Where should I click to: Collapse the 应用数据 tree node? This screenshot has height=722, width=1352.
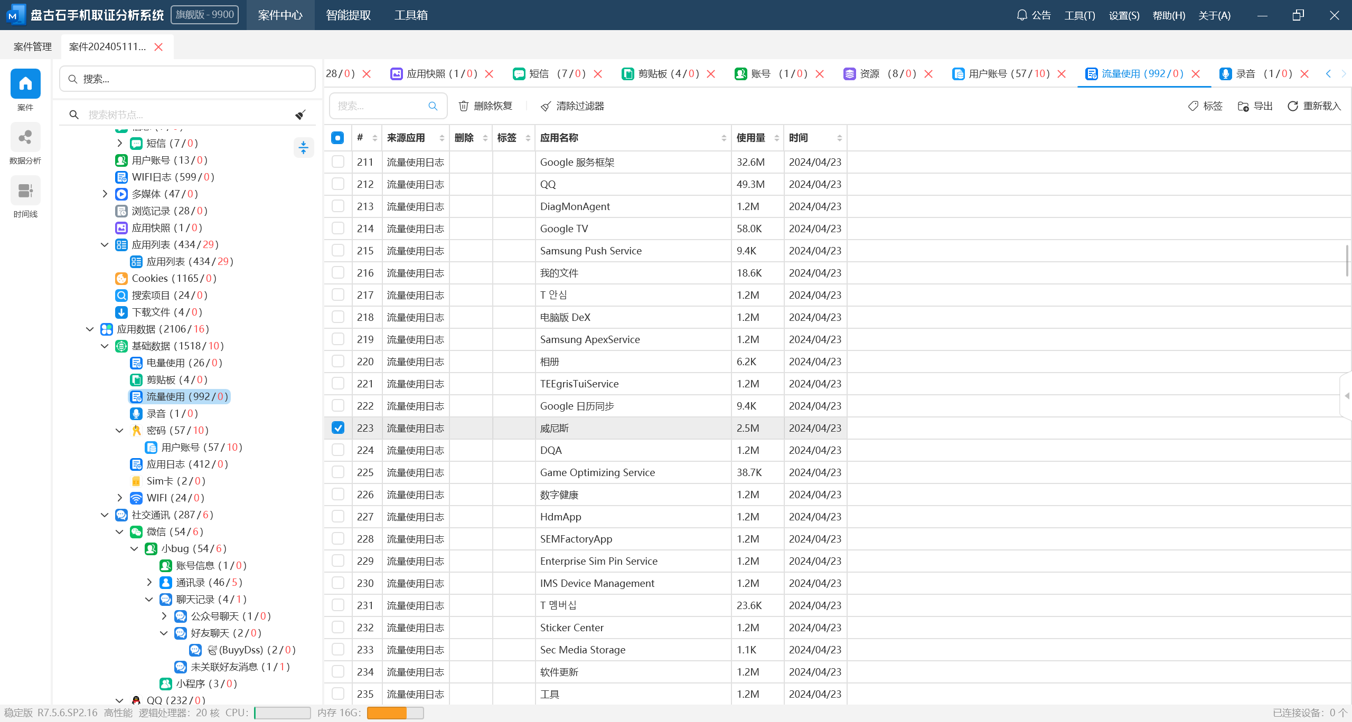[x=90, y=329]
